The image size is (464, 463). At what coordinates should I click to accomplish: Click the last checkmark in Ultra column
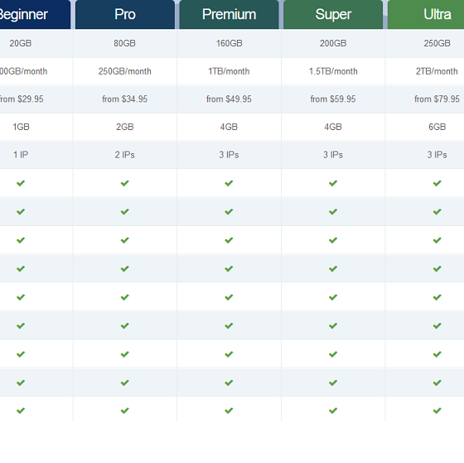tap(437, 410)
